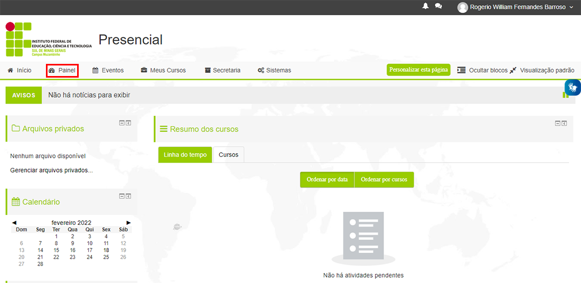Image resolution: width=581 pixels, height=283 pixels.
Task: Open the Meus Cursos menu
Action: (163, 70)
